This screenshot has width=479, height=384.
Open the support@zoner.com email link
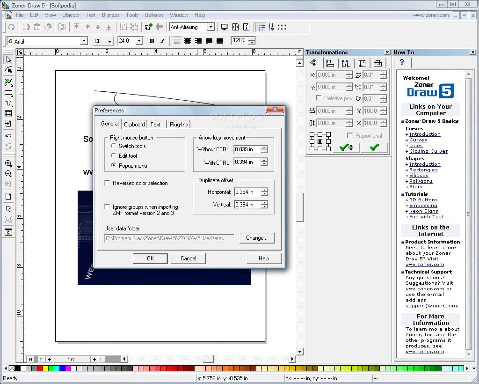[x=431, y=306]
